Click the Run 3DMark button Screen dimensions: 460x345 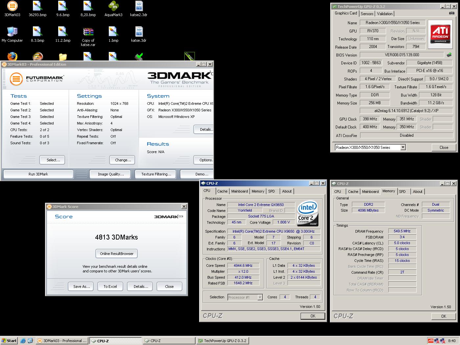click(x=38, y=174)
